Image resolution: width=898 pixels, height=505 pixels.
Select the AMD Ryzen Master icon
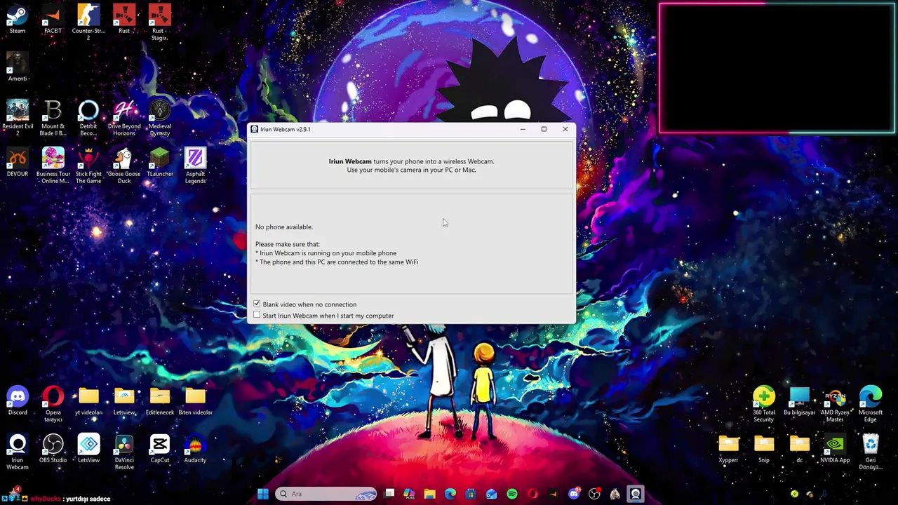click(x=835, y=404)
